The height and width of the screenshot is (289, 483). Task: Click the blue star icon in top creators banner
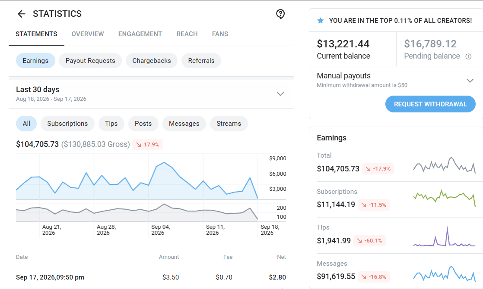[321, 21]
